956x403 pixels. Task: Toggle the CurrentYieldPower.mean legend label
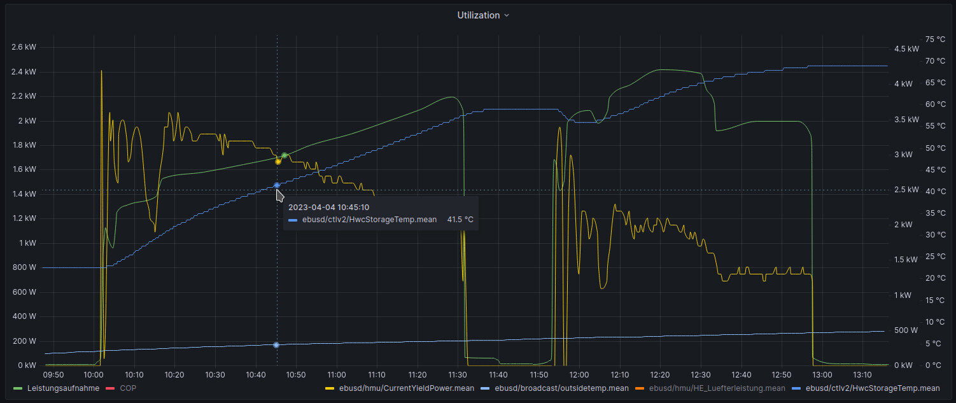pos(406,388)
